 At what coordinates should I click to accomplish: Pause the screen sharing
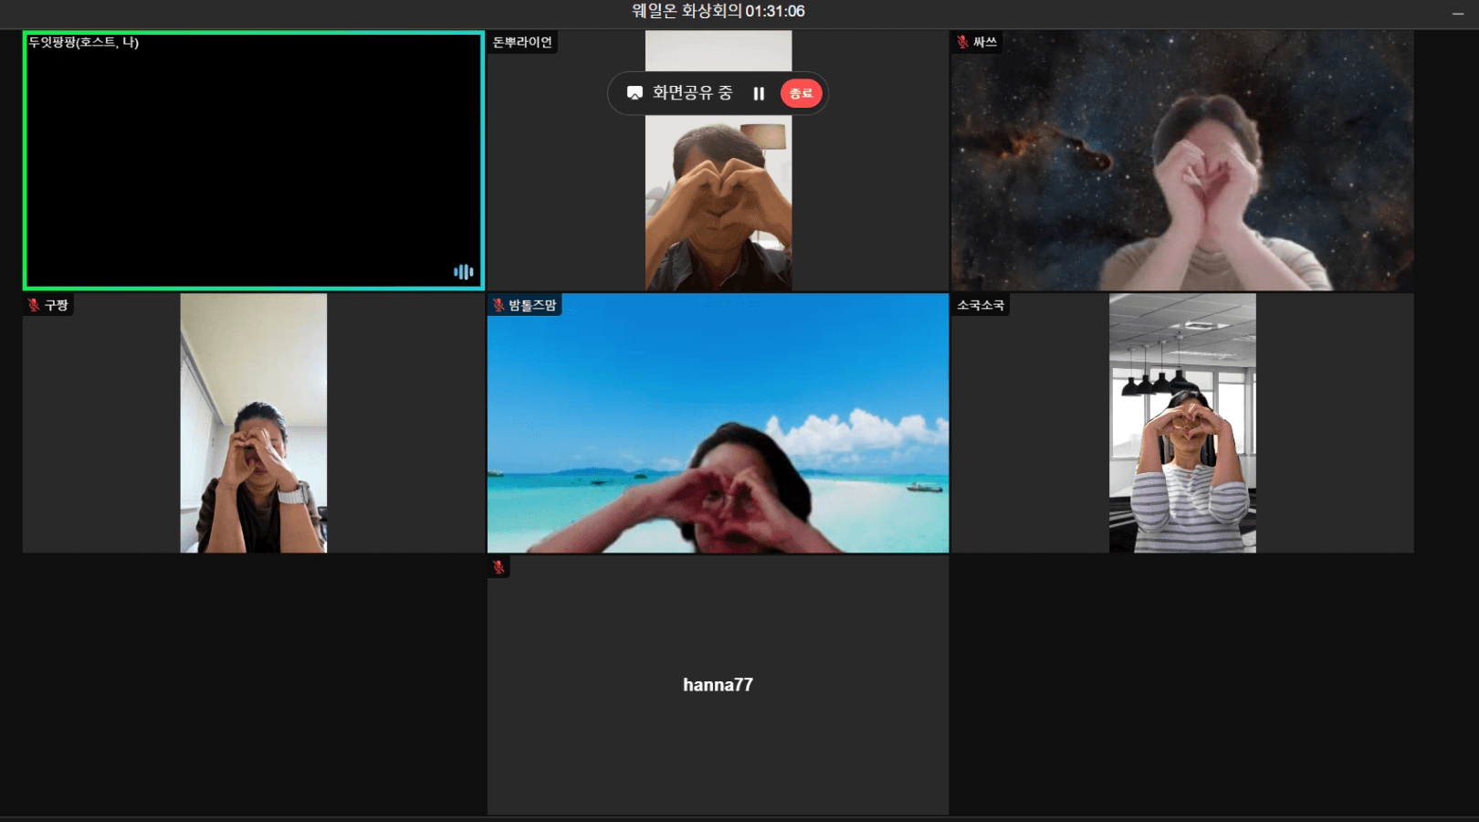pyautogui.click(x=759, y=93)
